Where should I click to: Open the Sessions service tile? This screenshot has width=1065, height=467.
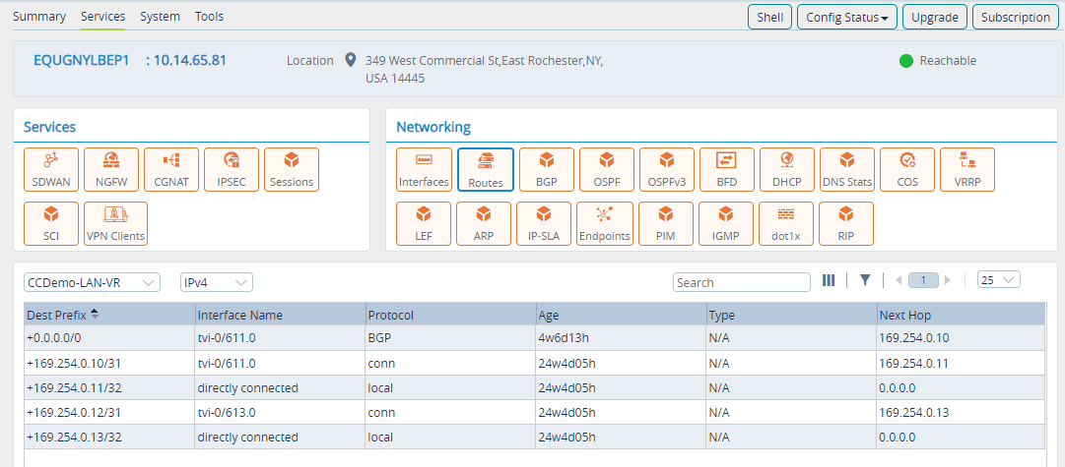(292, 169)
